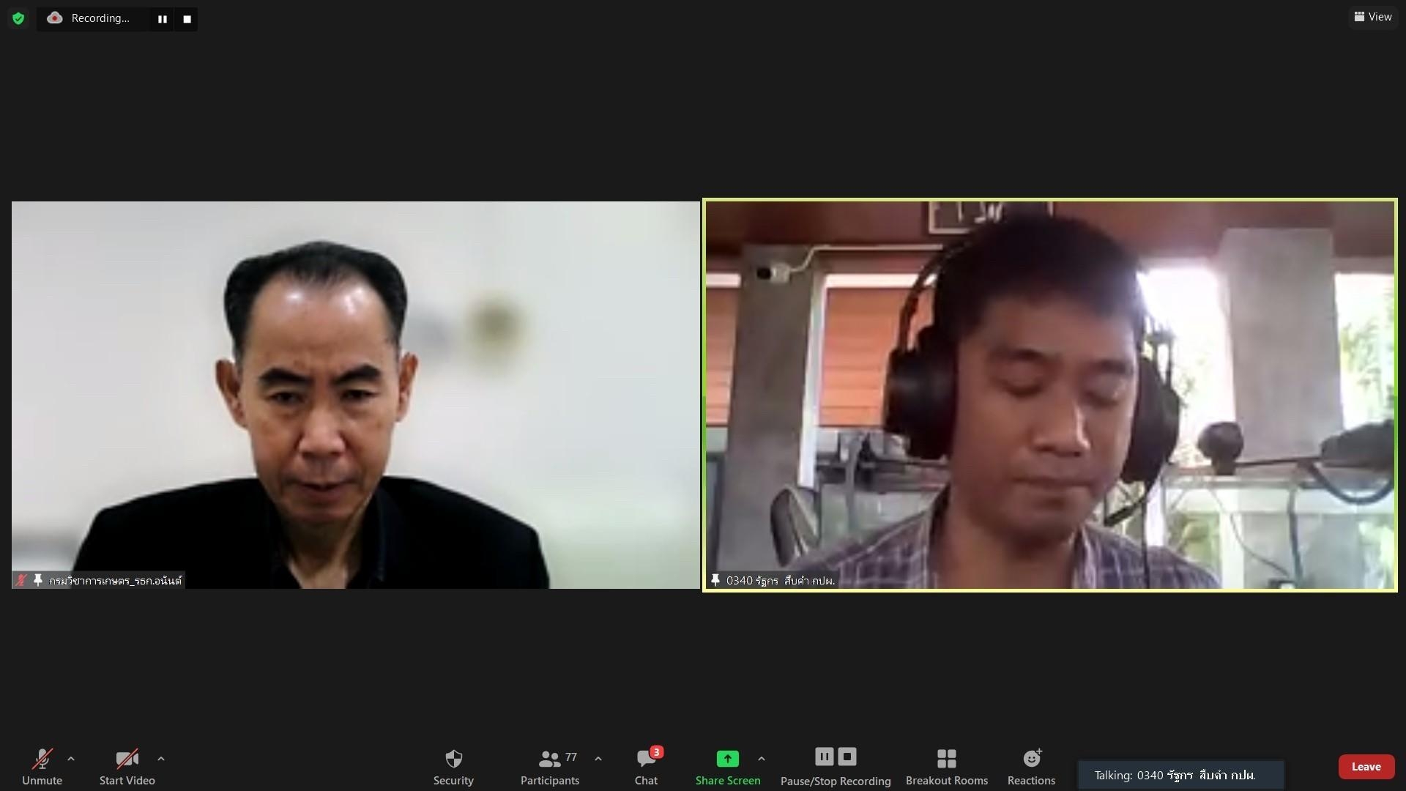Open Breakout Rooms
Screen dimensions: 1406x791
(x=947, y=766)
